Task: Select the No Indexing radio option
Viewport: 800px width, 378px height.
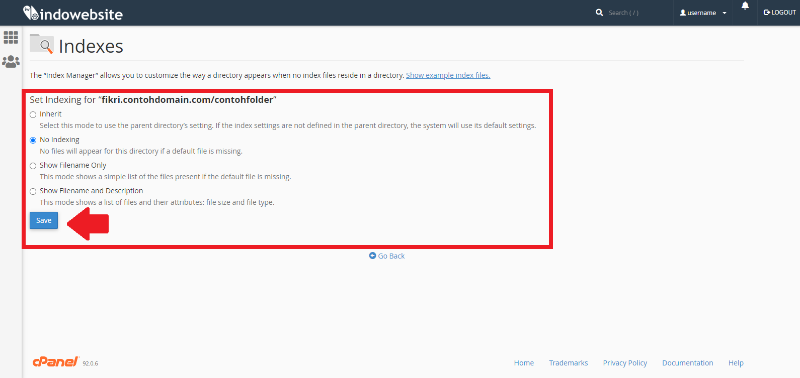Action: pyautogui.click(x=33, y=140)
